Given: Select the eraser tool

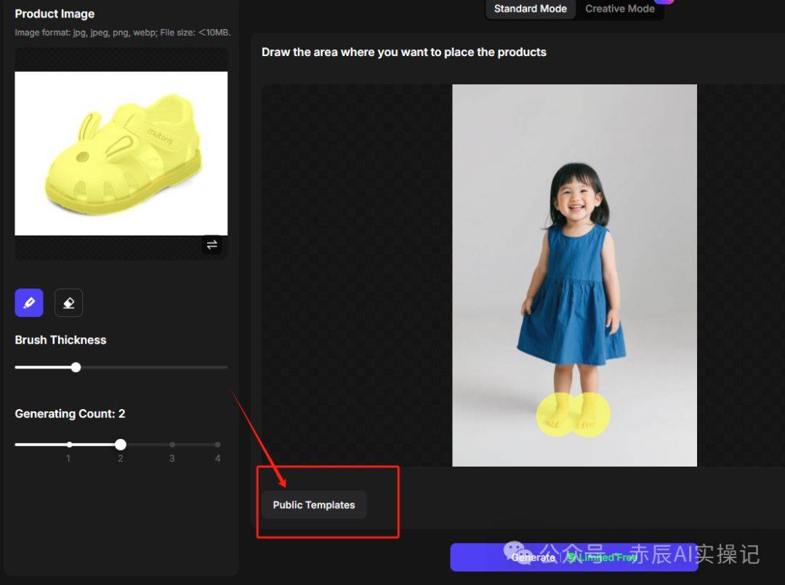Looking at the screenshot, I should point(69,303).
